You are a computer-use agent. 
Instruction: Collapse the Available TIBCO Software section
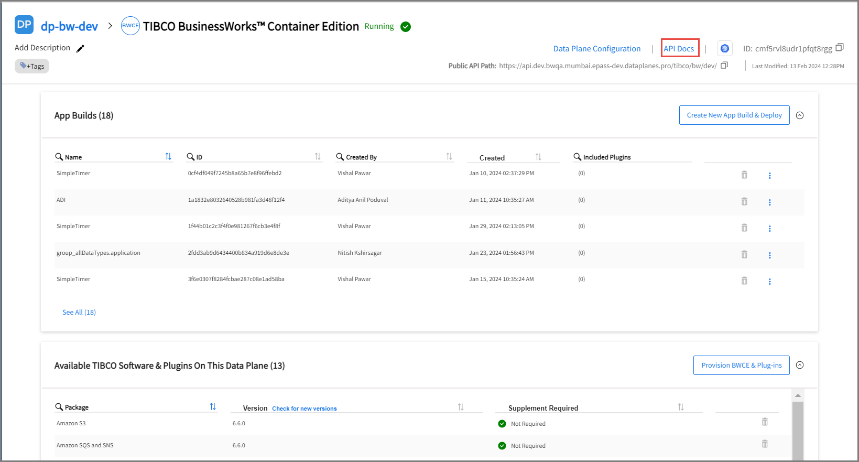pyautogui.click(x=800, y=365)
